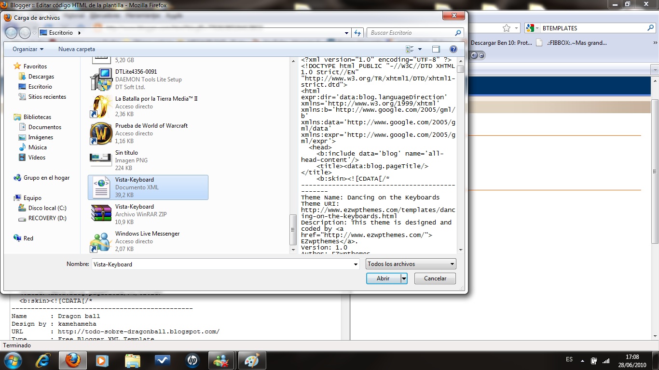Open Sitios recientes in navigation pane
659x370 pixels.
47,97
